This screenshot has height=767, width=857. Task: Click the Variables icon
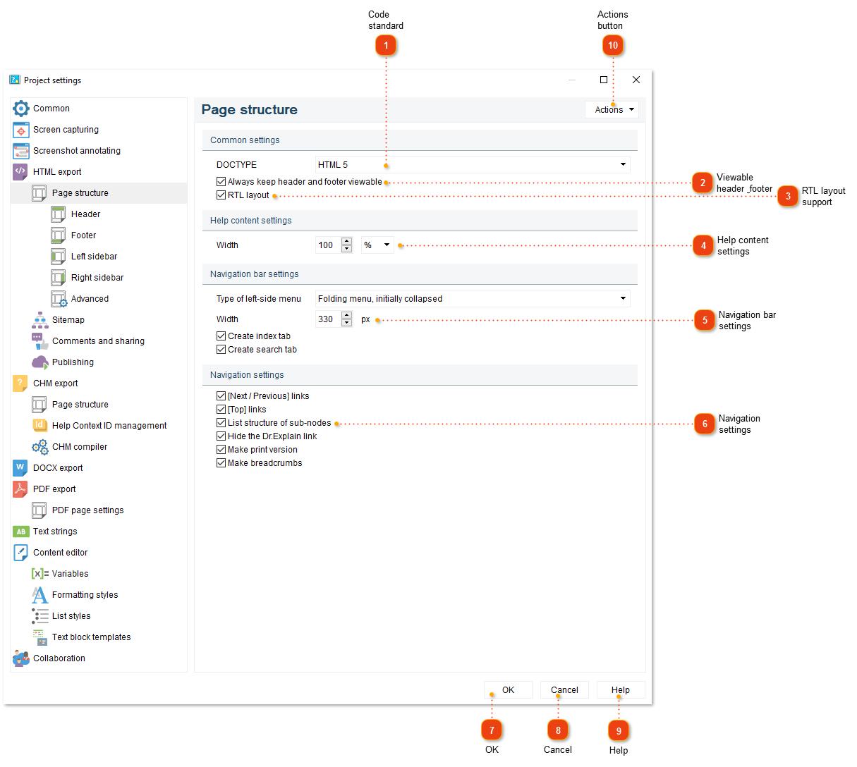pos(39,574)
